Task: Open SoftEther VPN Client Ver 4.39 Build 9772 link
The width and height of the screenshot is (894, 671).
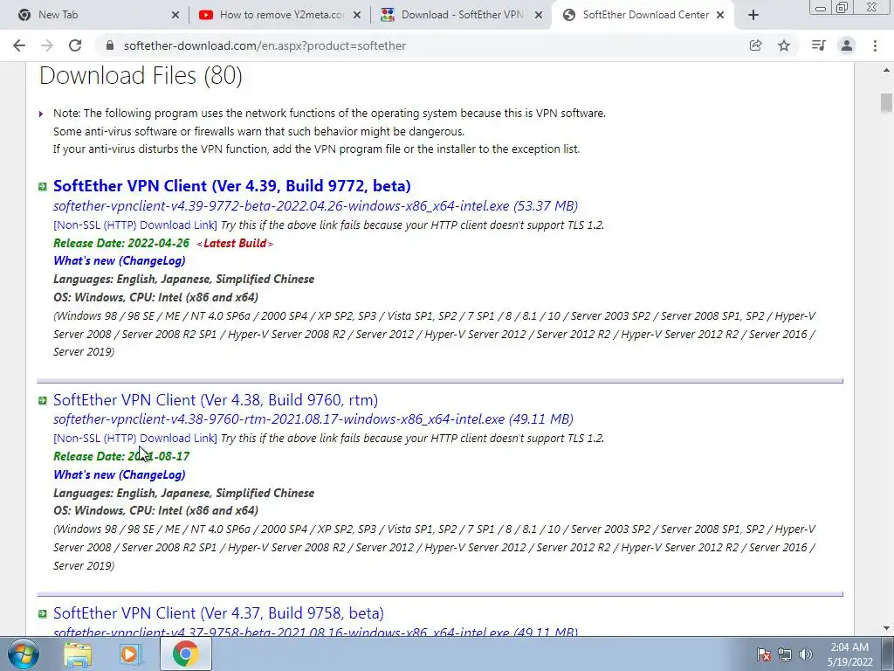Action: [232, 186]
